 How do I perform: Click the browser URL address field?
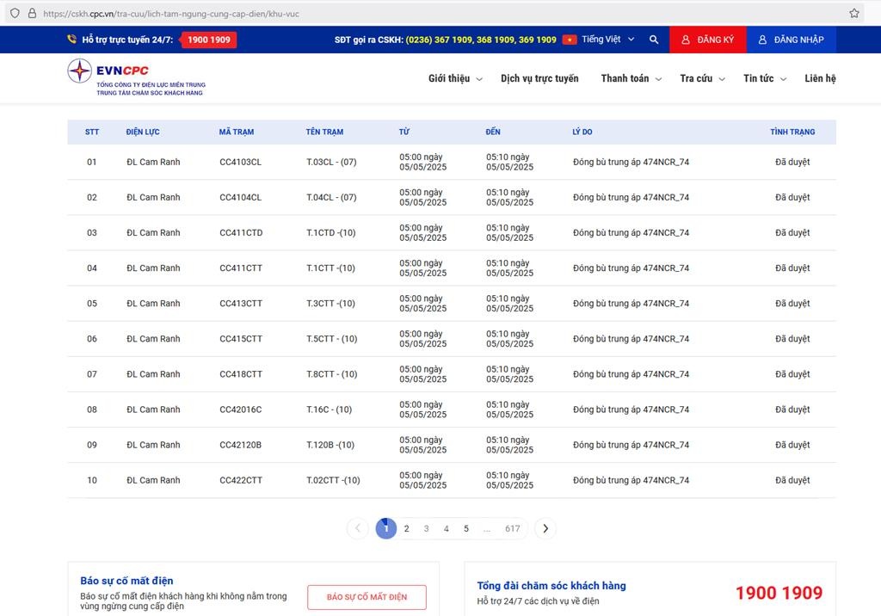tap(430, 14)
